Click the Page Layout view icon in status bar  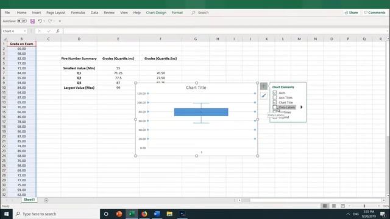pyautogui.click(x=334, y=206)
